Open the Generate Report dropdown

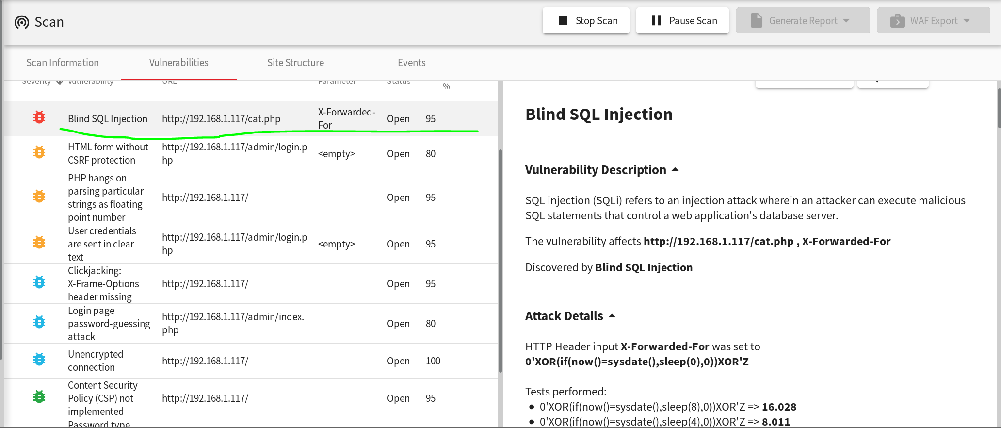[x=803, y=21]
